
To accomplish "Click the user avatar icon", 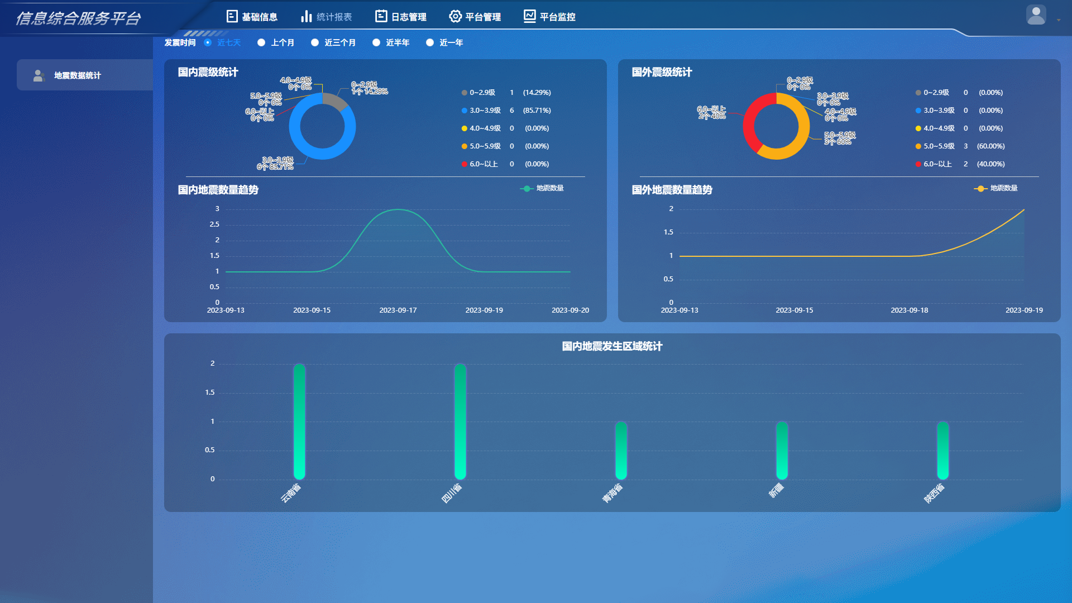I will click(x=1036, y=15).
